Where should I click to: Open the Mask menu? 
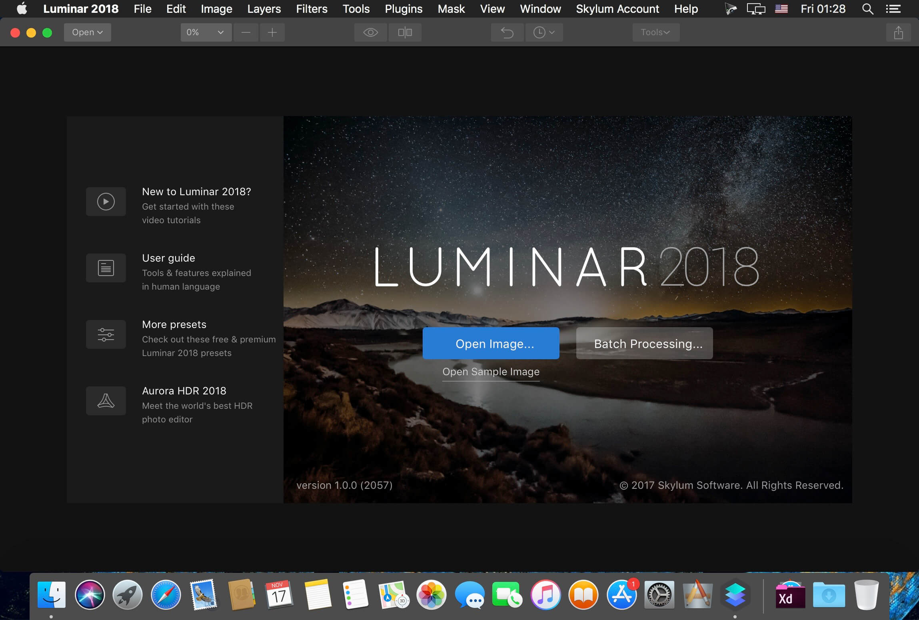tap(451, 9)
